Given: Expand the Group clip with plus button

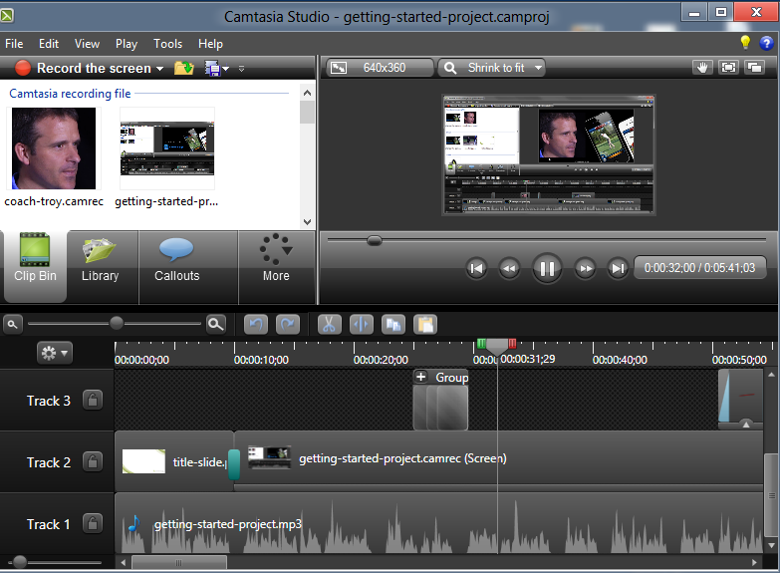Looking at the screenshot, I should click(420, 377).
